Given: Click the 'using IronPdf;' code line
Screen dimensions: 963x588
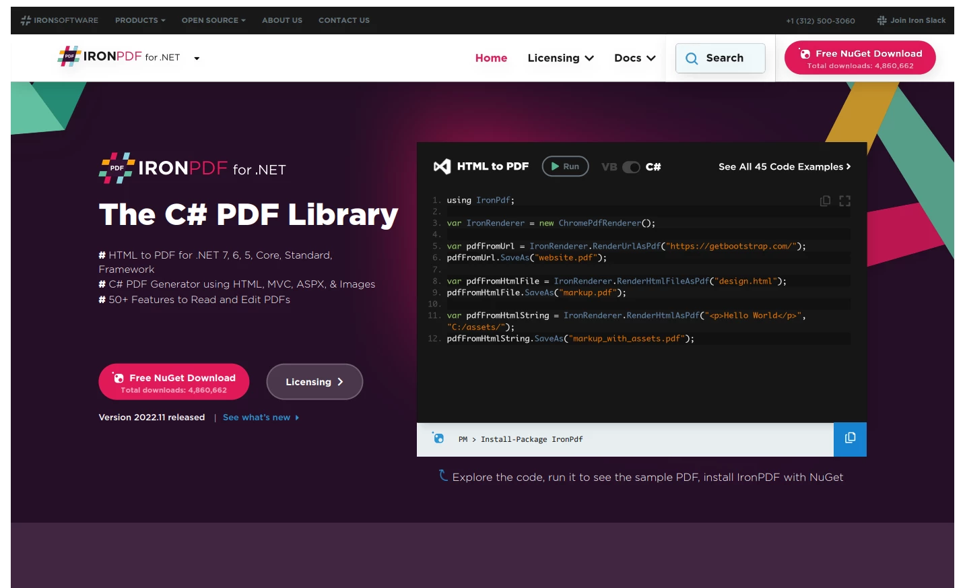Looking at the screenshot, I should point(480,200).
